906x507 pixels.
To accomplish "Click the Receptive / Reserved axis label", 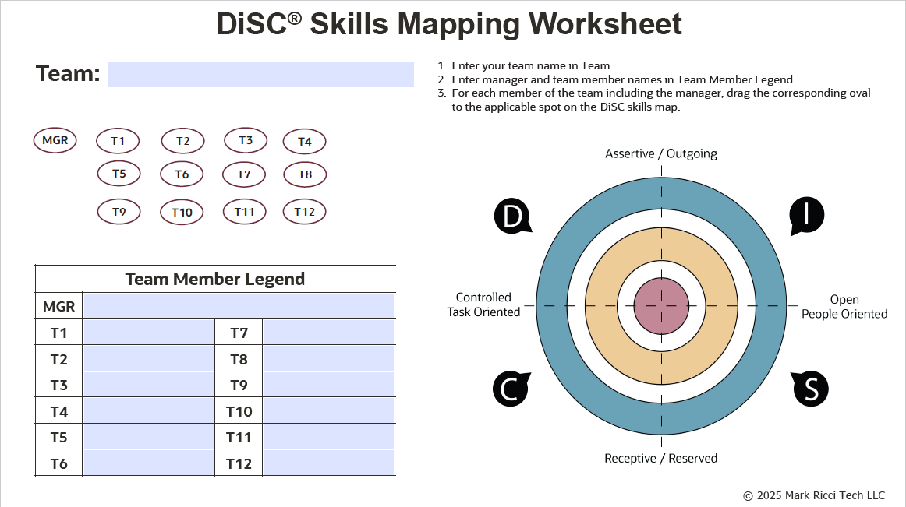I will point(661,458).
